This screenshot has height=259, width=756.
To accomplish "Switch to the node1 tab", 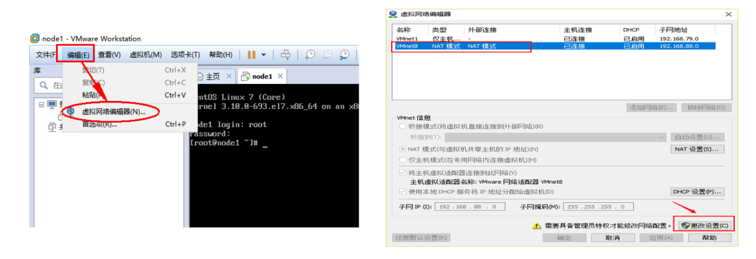I will pos(262,76).
